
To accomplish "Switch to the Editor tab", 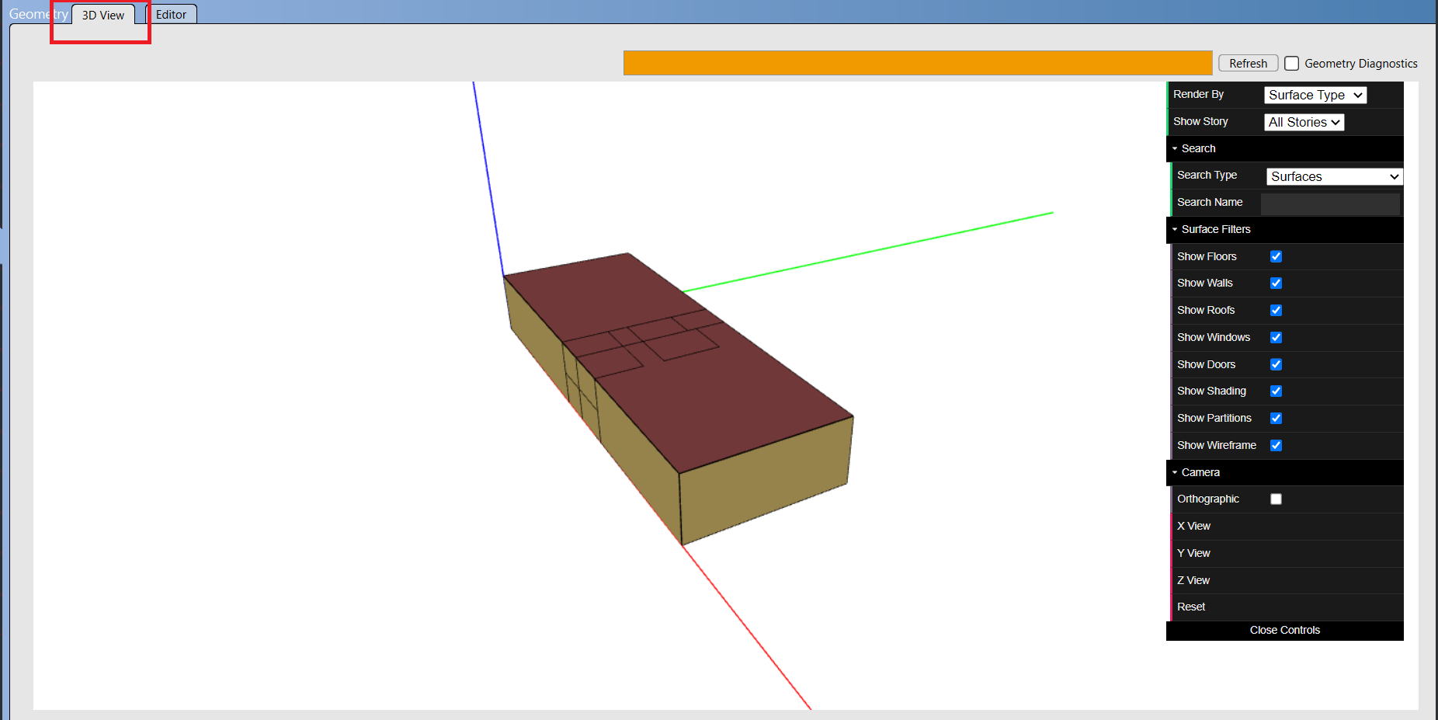I will [x=170, y=14].
